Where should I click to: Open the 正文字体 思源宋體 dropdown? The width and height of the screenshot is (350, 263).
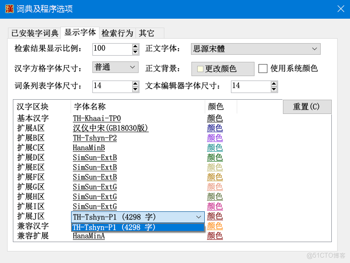[255, 49]
